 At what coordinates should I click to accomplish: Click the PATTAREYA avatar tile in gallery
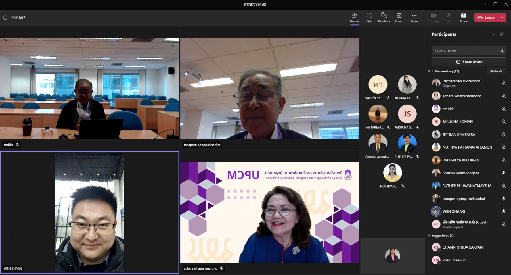pyautogui.click(x=378, y=114)
